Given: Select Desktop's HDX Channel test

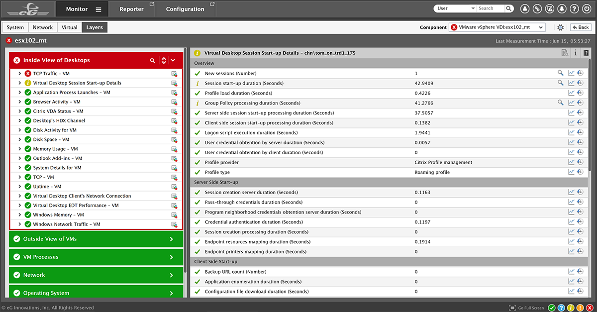Looking at the screenshot, I should (x=59, y=121).
